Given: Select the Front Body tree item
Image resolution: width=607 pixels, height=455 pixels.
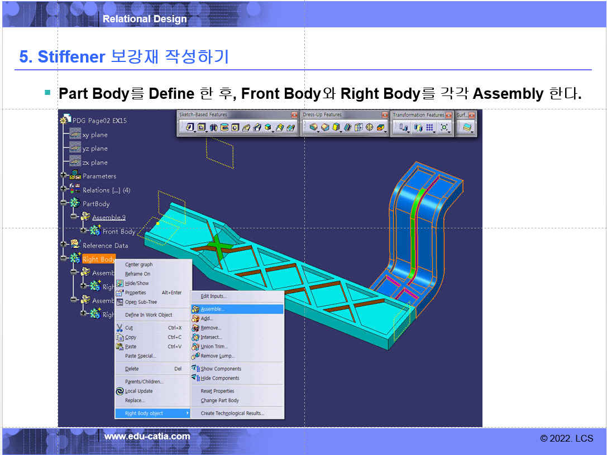Looking at the screenshot, I should [118, 231].
